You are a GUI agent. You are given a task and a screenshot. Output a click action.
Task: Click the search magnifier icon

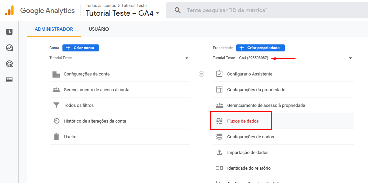click(x=178, y=10)
